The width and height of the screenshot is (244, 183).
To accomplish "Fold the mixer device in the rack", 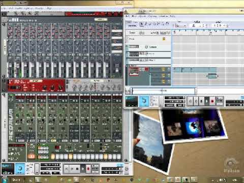I will pyautogui.click(x=4, y=24).
